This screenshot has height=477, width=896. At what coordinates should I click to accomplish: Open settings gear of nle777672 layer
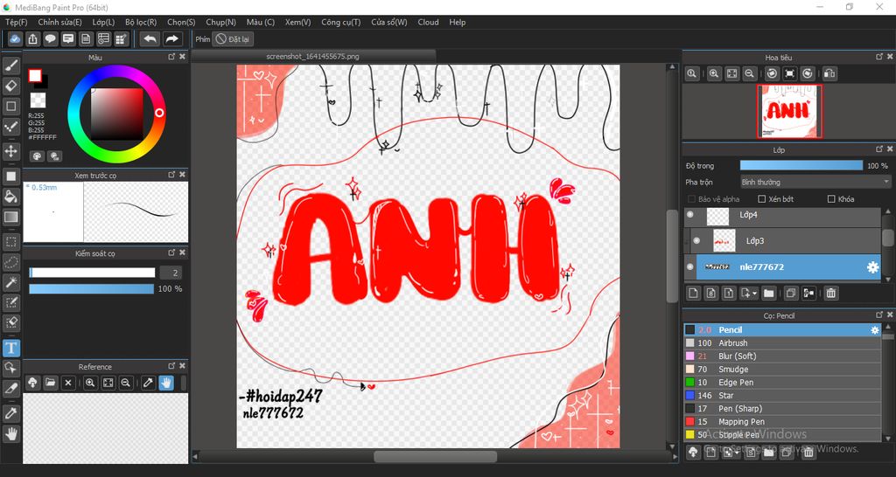point(872,267)
